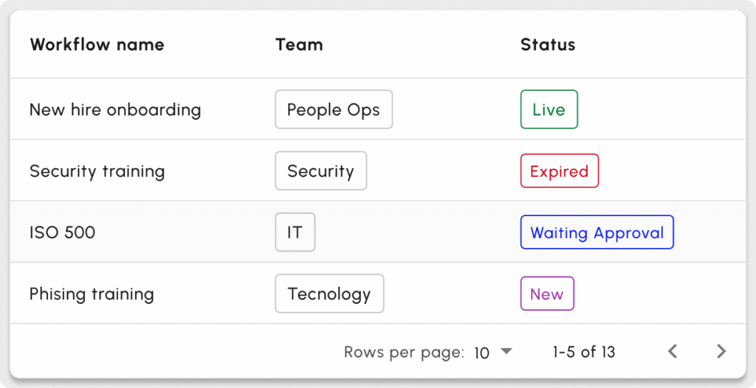Click the Tecnology team tag
This screenshot has width=756, height=388.
click(x=329, y=294)
